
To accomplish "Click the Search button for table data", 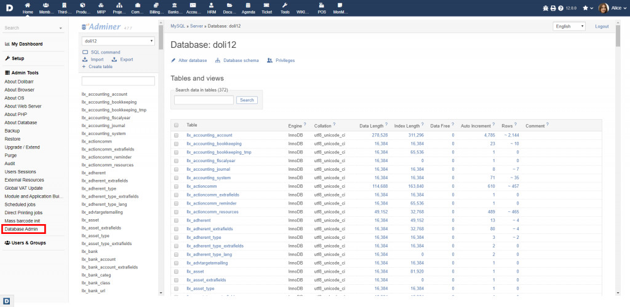I will coord(247,100).
